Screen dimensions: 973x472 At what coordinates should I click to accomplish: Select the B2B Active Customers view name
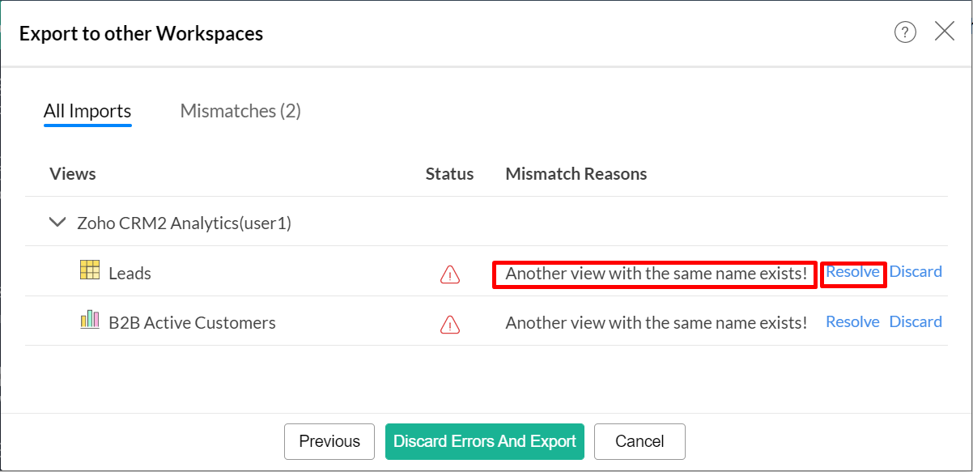pos(192,323)
